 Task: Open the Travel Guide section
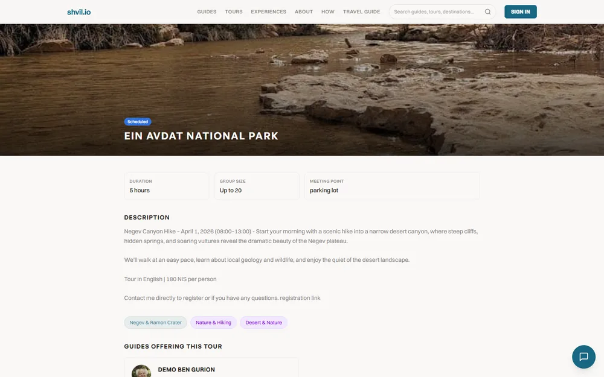[361, 11]
